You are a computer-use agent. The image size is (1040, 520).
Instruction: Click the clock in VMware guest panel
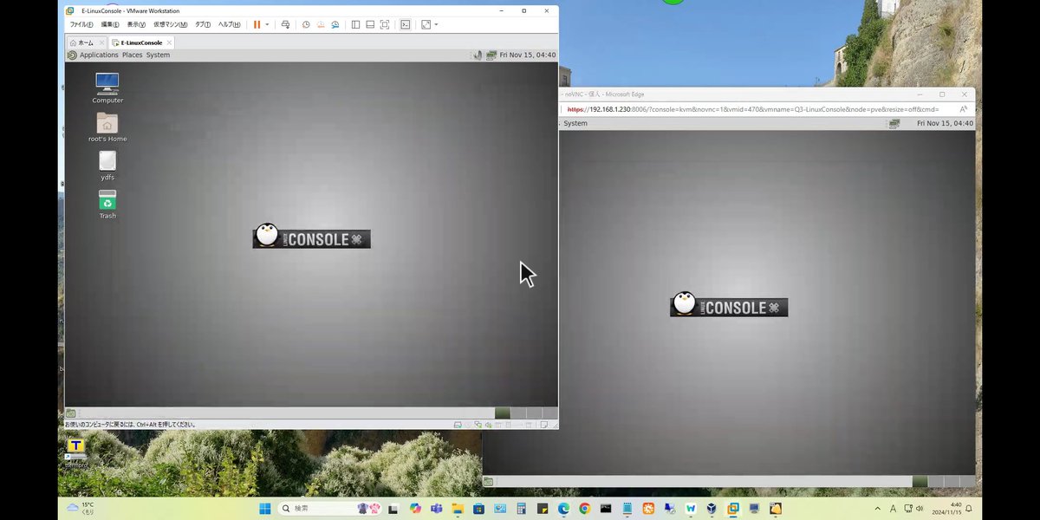[x=527, y=55]
